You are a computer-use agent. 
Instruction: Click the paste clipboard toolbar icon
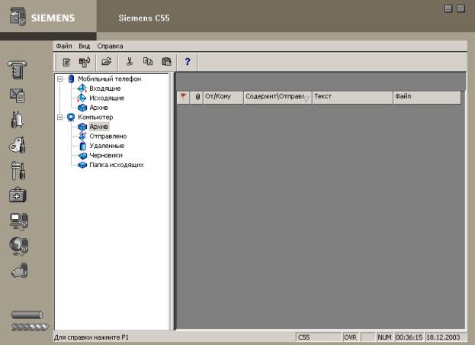(x=166, y=62)
